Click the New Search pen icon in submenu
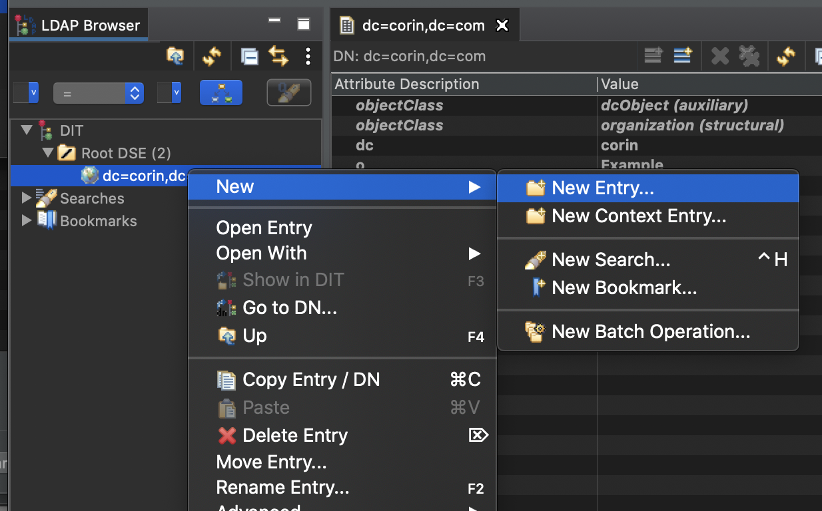The image size is (822, 511). [x=536, y=259]
